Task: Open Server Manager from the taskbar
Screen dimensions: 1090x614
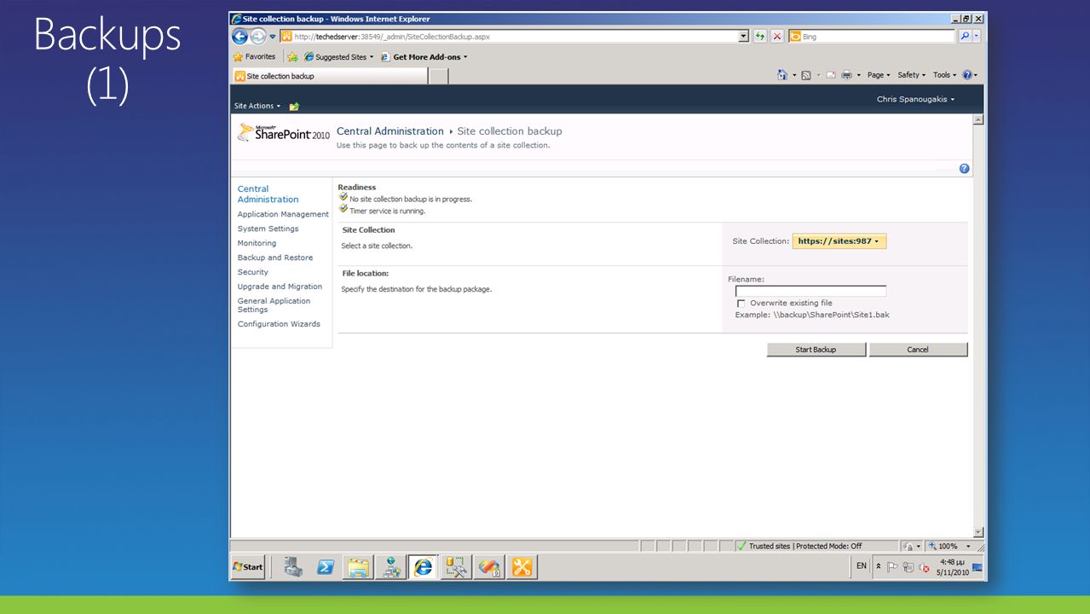Action: [x=293, y=567]
